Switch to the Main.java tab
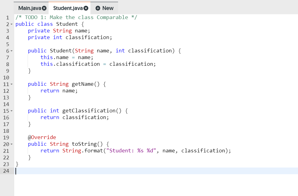The height and width of the screenshot is (196, 298). click(x=29, y=8)
